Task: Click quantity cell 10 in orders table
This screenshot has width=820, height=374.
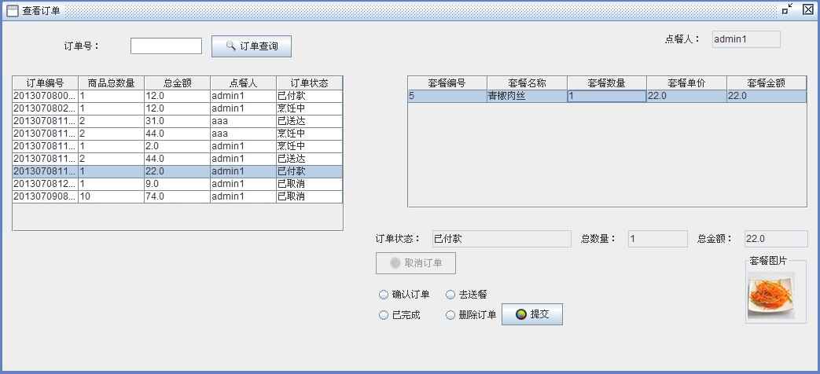Action: 112,196
